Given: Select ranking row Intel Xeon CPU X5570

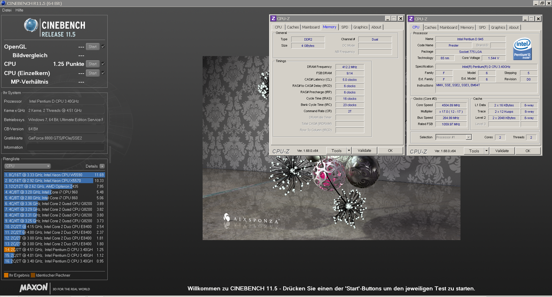Looking at the screenshot, I should point(54,181).
